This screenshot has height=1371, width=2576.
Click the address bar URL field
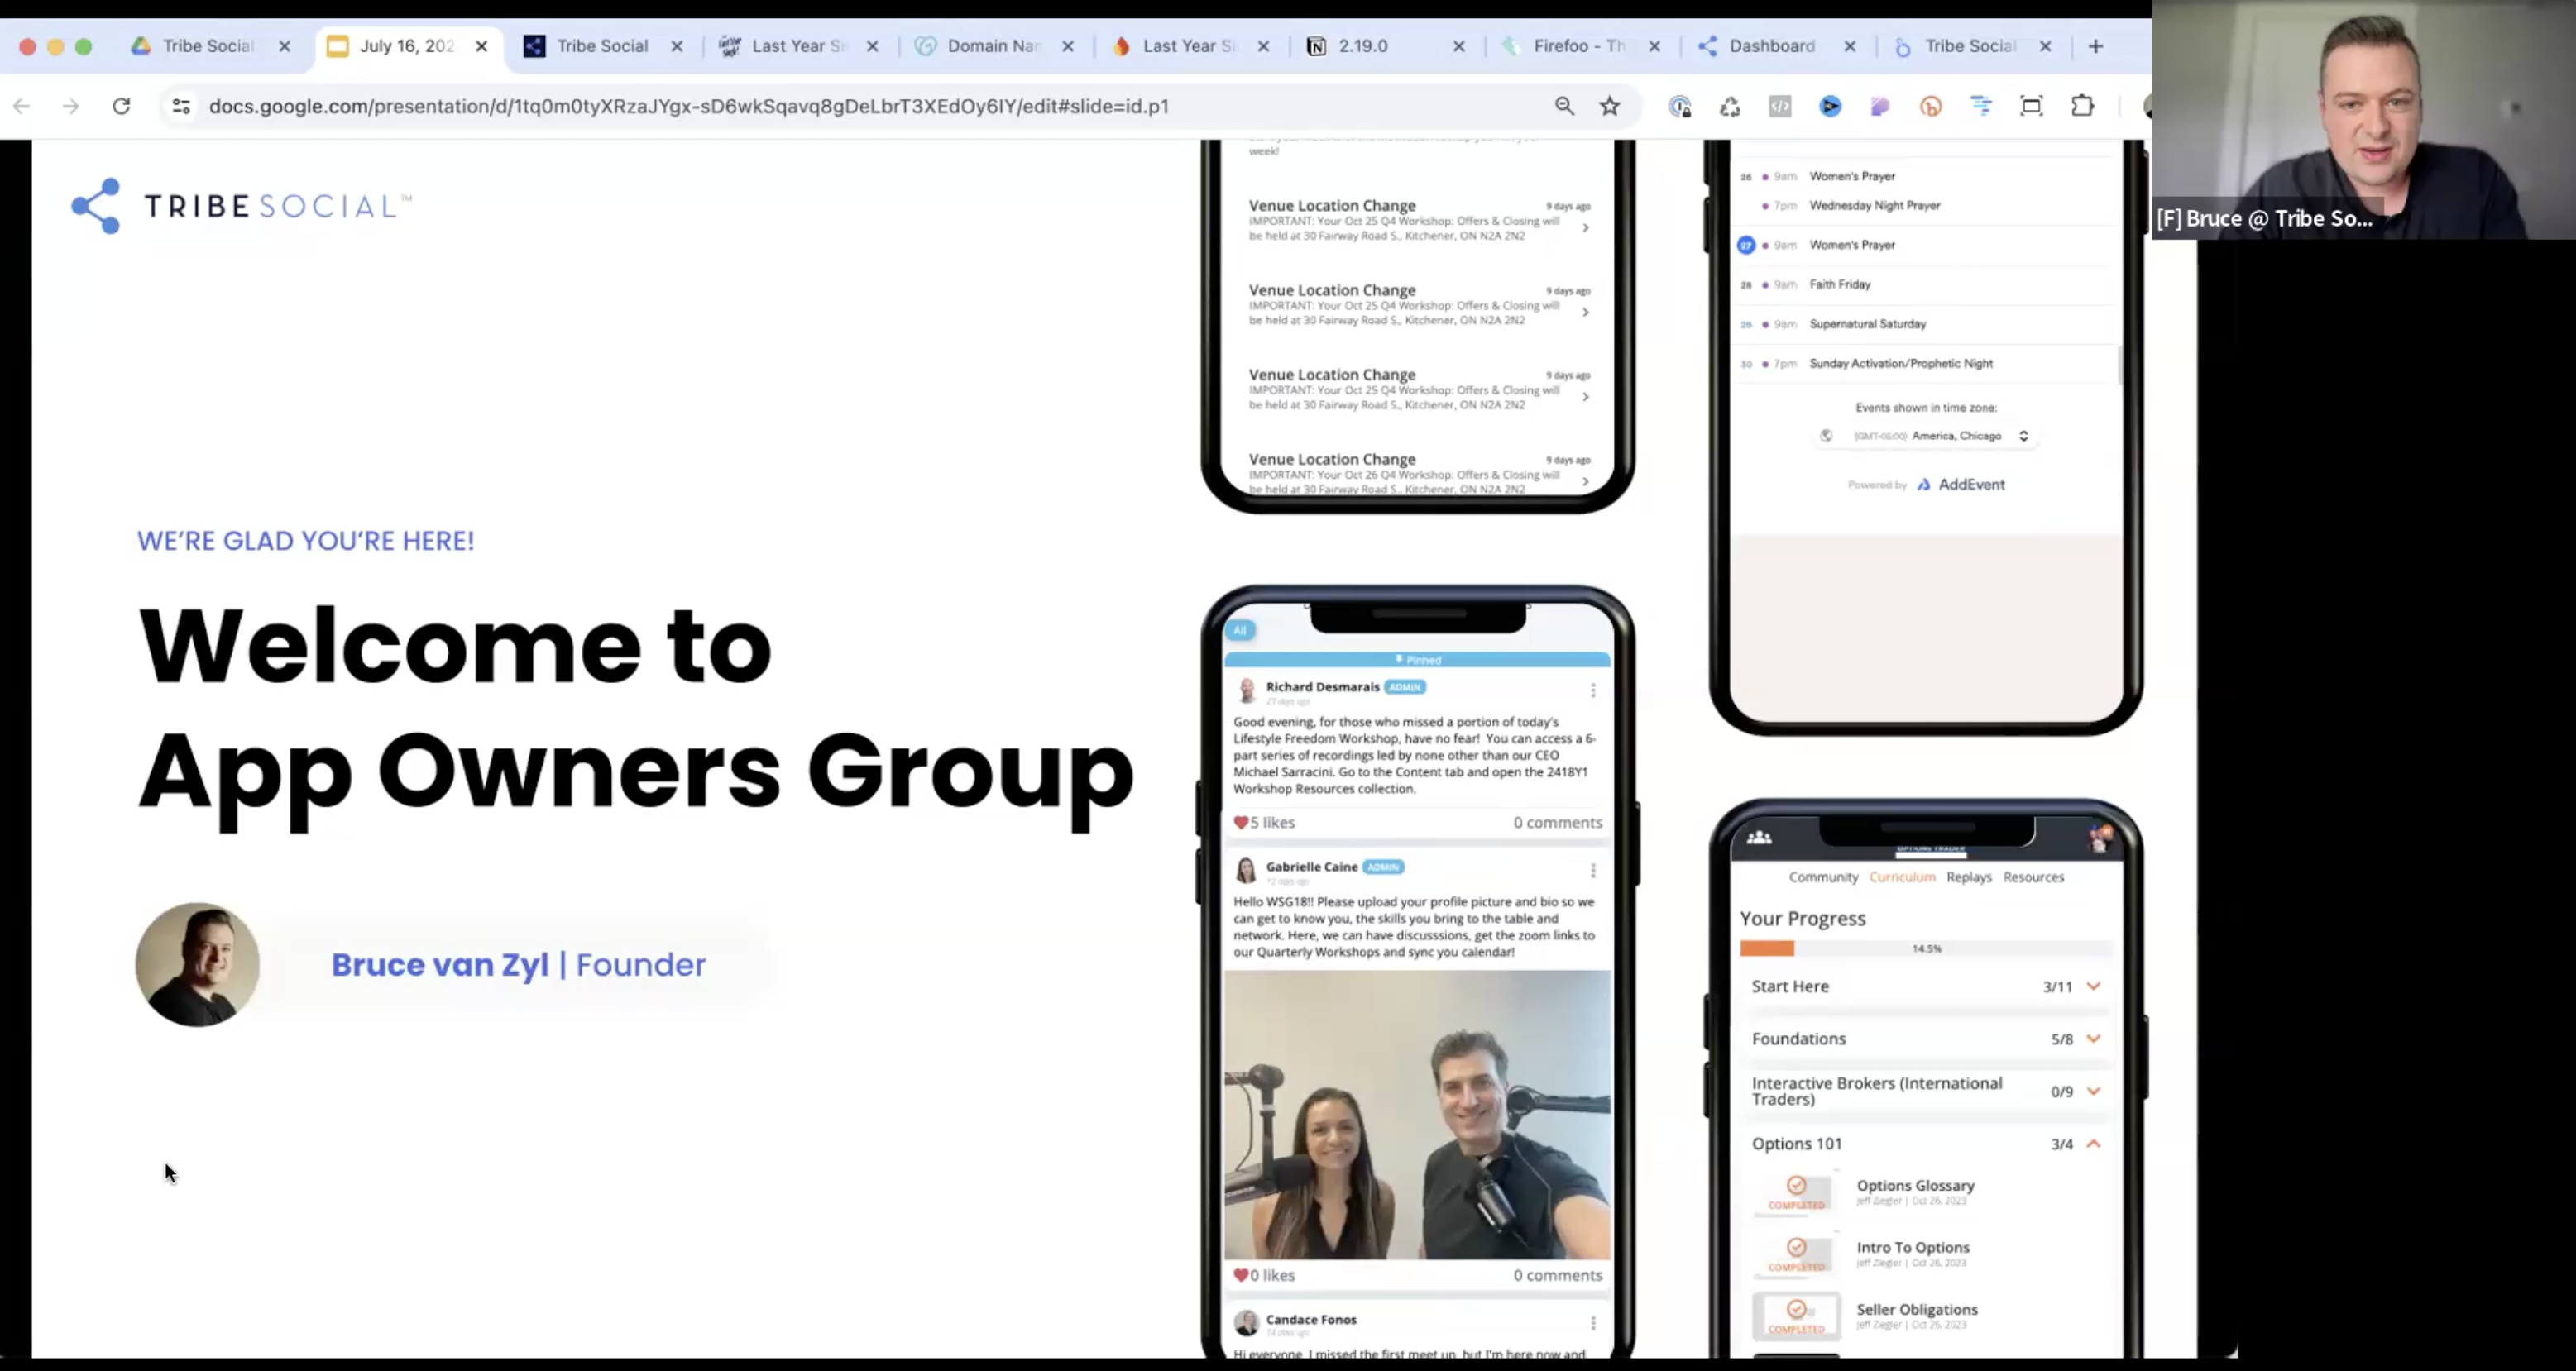(688, 106)
